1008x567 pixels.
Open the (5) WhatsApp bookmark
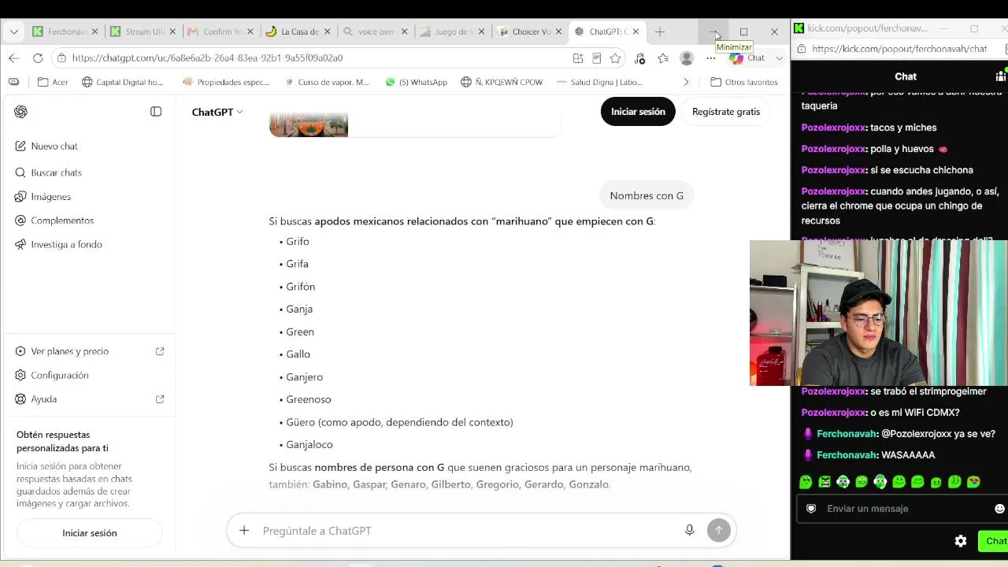click(x=416, y=82)
